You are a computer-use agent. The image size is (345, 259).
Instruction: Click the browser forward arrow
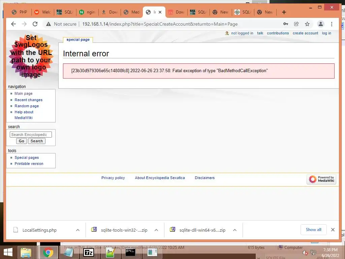click(24, 24)
